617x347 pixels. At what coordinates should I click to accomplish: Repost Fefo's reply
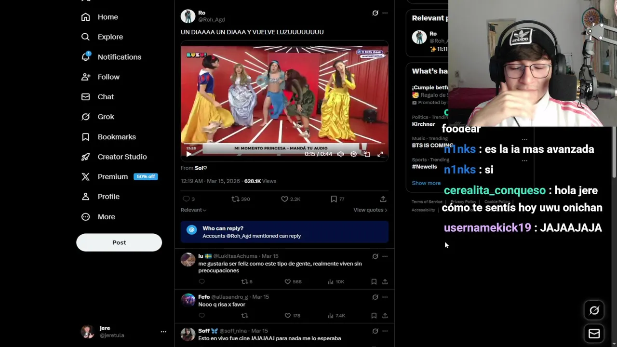[244, 316]
